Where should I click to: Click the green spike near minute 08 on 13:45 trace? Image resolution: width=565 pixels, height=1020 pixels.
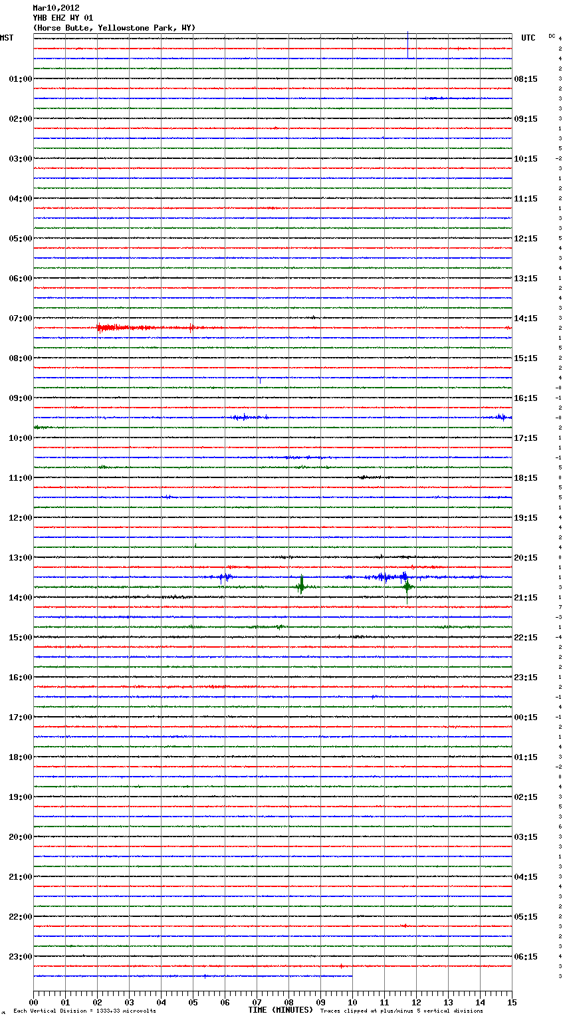301,585
